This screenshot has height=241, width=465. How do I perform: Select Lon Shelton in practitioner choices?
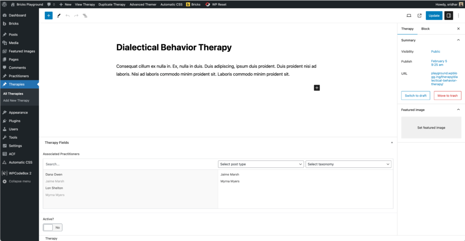[x=54, y=188]
